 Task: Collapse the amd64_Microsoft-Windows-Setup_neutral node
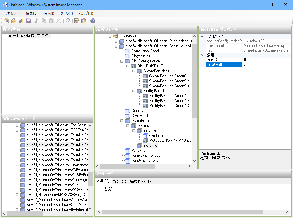[116, 46]
